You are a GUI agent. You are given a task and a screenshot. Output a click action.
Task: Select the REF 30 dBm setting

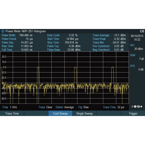137,47
